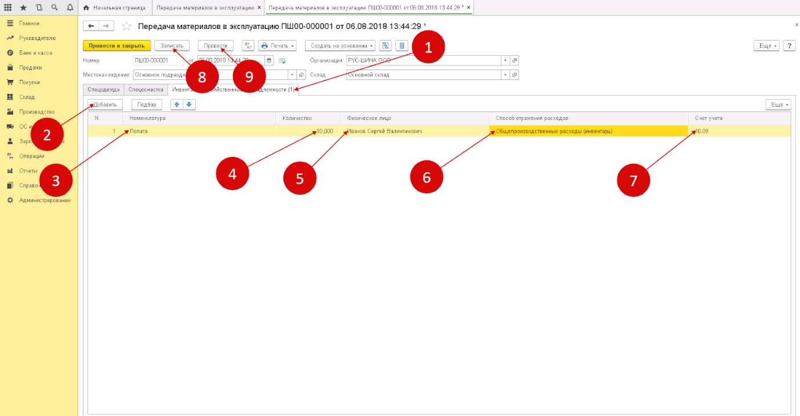Viewport: 800px width, 416px height.
Task: Switch to Начальная страница tab
Action: click(x=115, y=8)
